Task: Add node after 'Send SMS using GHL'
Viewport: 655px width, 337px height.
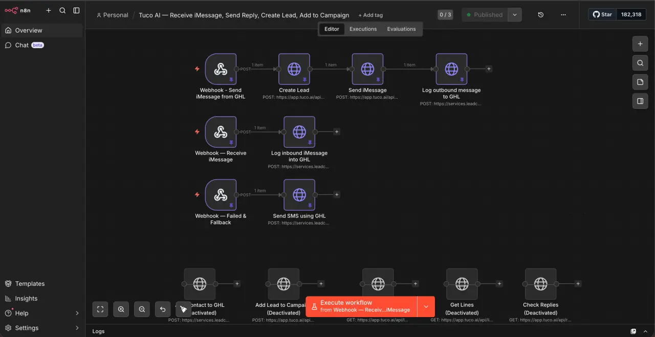Action: (x=337, y=195)
